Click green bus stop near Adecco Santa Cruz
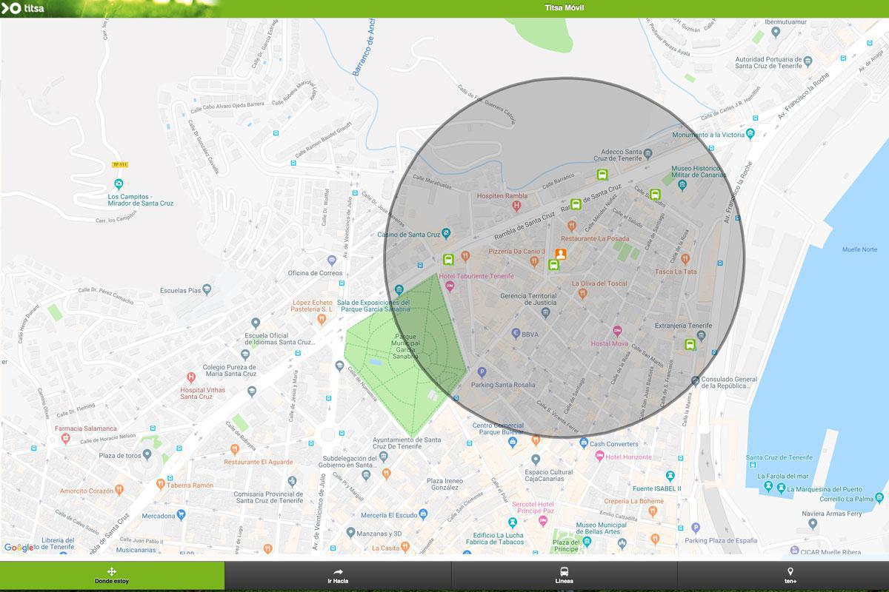889x592 pixels. coord(603,175)
